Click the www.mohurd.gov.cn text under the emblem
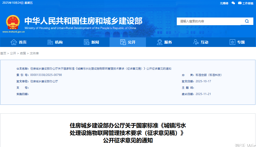Image resolution: width=256 pixels, height=147 pixels. 14,32
